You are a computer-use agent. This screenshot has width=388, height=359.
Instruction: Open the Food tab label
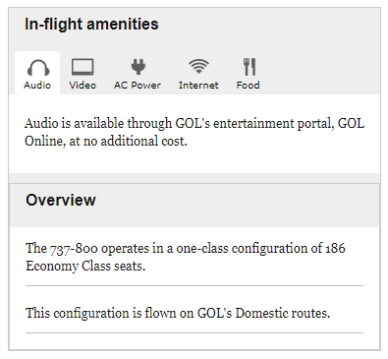(249, 86)
